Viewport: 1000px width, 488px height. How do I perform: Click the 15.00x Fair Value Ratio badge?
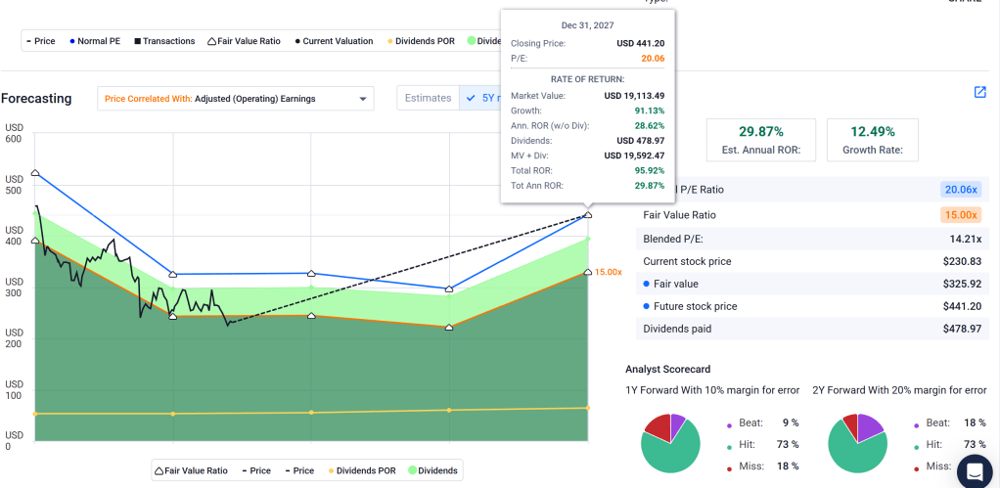(x=960, y=215)
